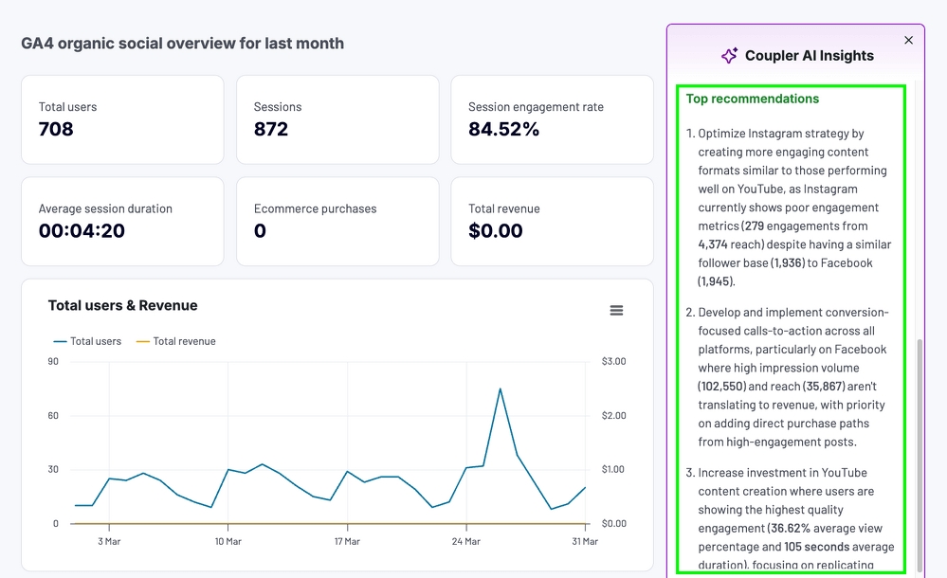947x578 pixels.
Task: Click the 24 Mar x-axis date label
Action: [x=465, y=542]
